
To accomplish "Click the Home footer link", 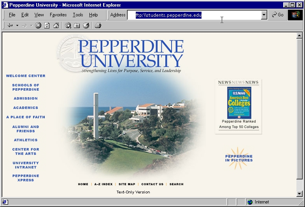I will click(83, 184).
